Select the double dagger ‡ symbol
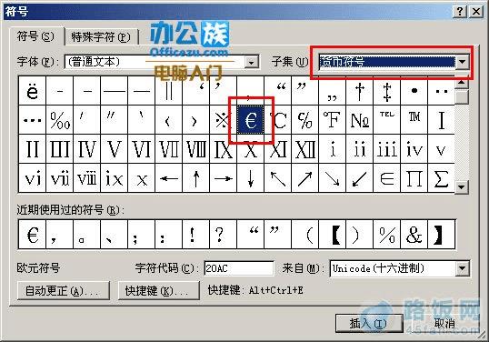Viewport: 489px width, 342px height. pos(387,91)
